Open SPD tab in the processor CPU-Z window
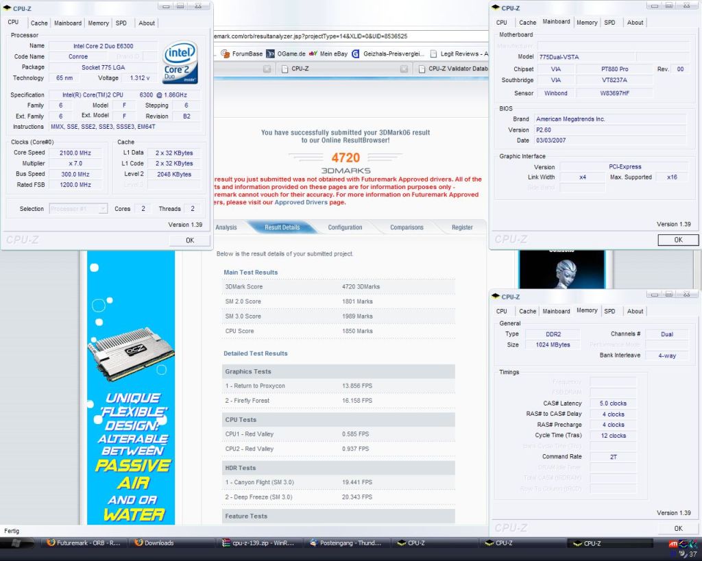The height and width of the screenshot is (561, 702). 121,23
